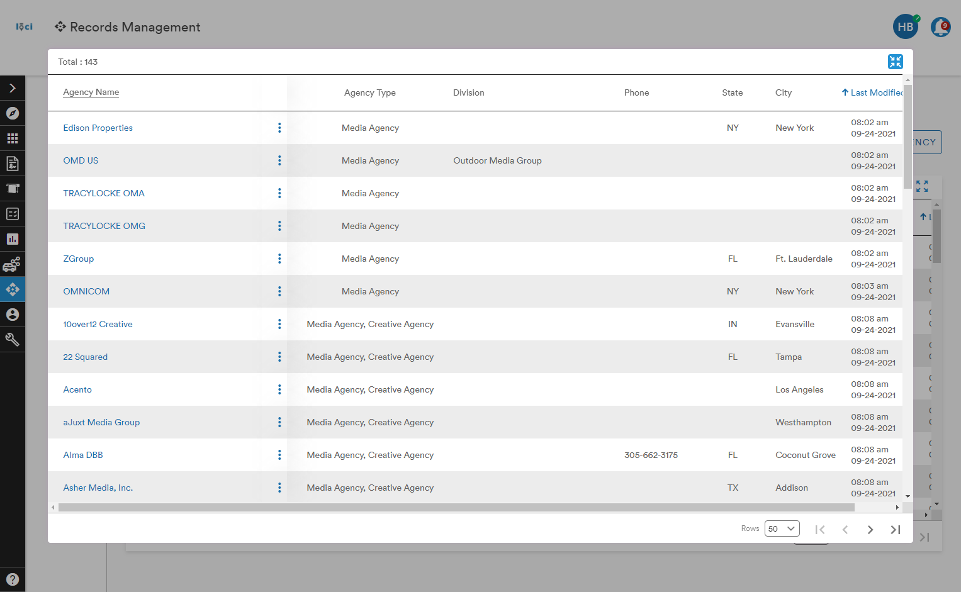
Task: Click the Total : 143 count label
Action: click(78, 62)
